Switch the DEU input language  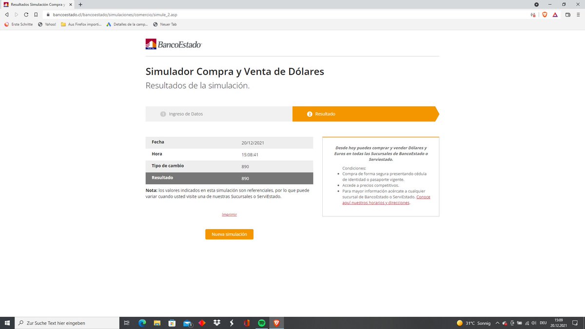click(543, 323)
